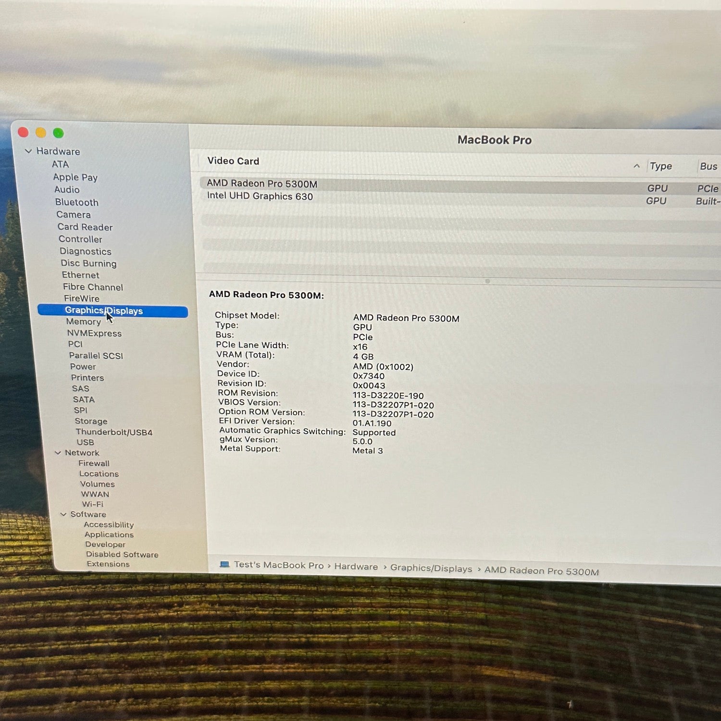
Task: Grab the split pane divider handle
Action: tap(487, 281)
